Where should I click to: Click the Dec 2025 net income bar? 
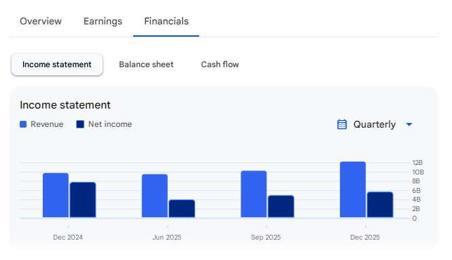[380, 204]
